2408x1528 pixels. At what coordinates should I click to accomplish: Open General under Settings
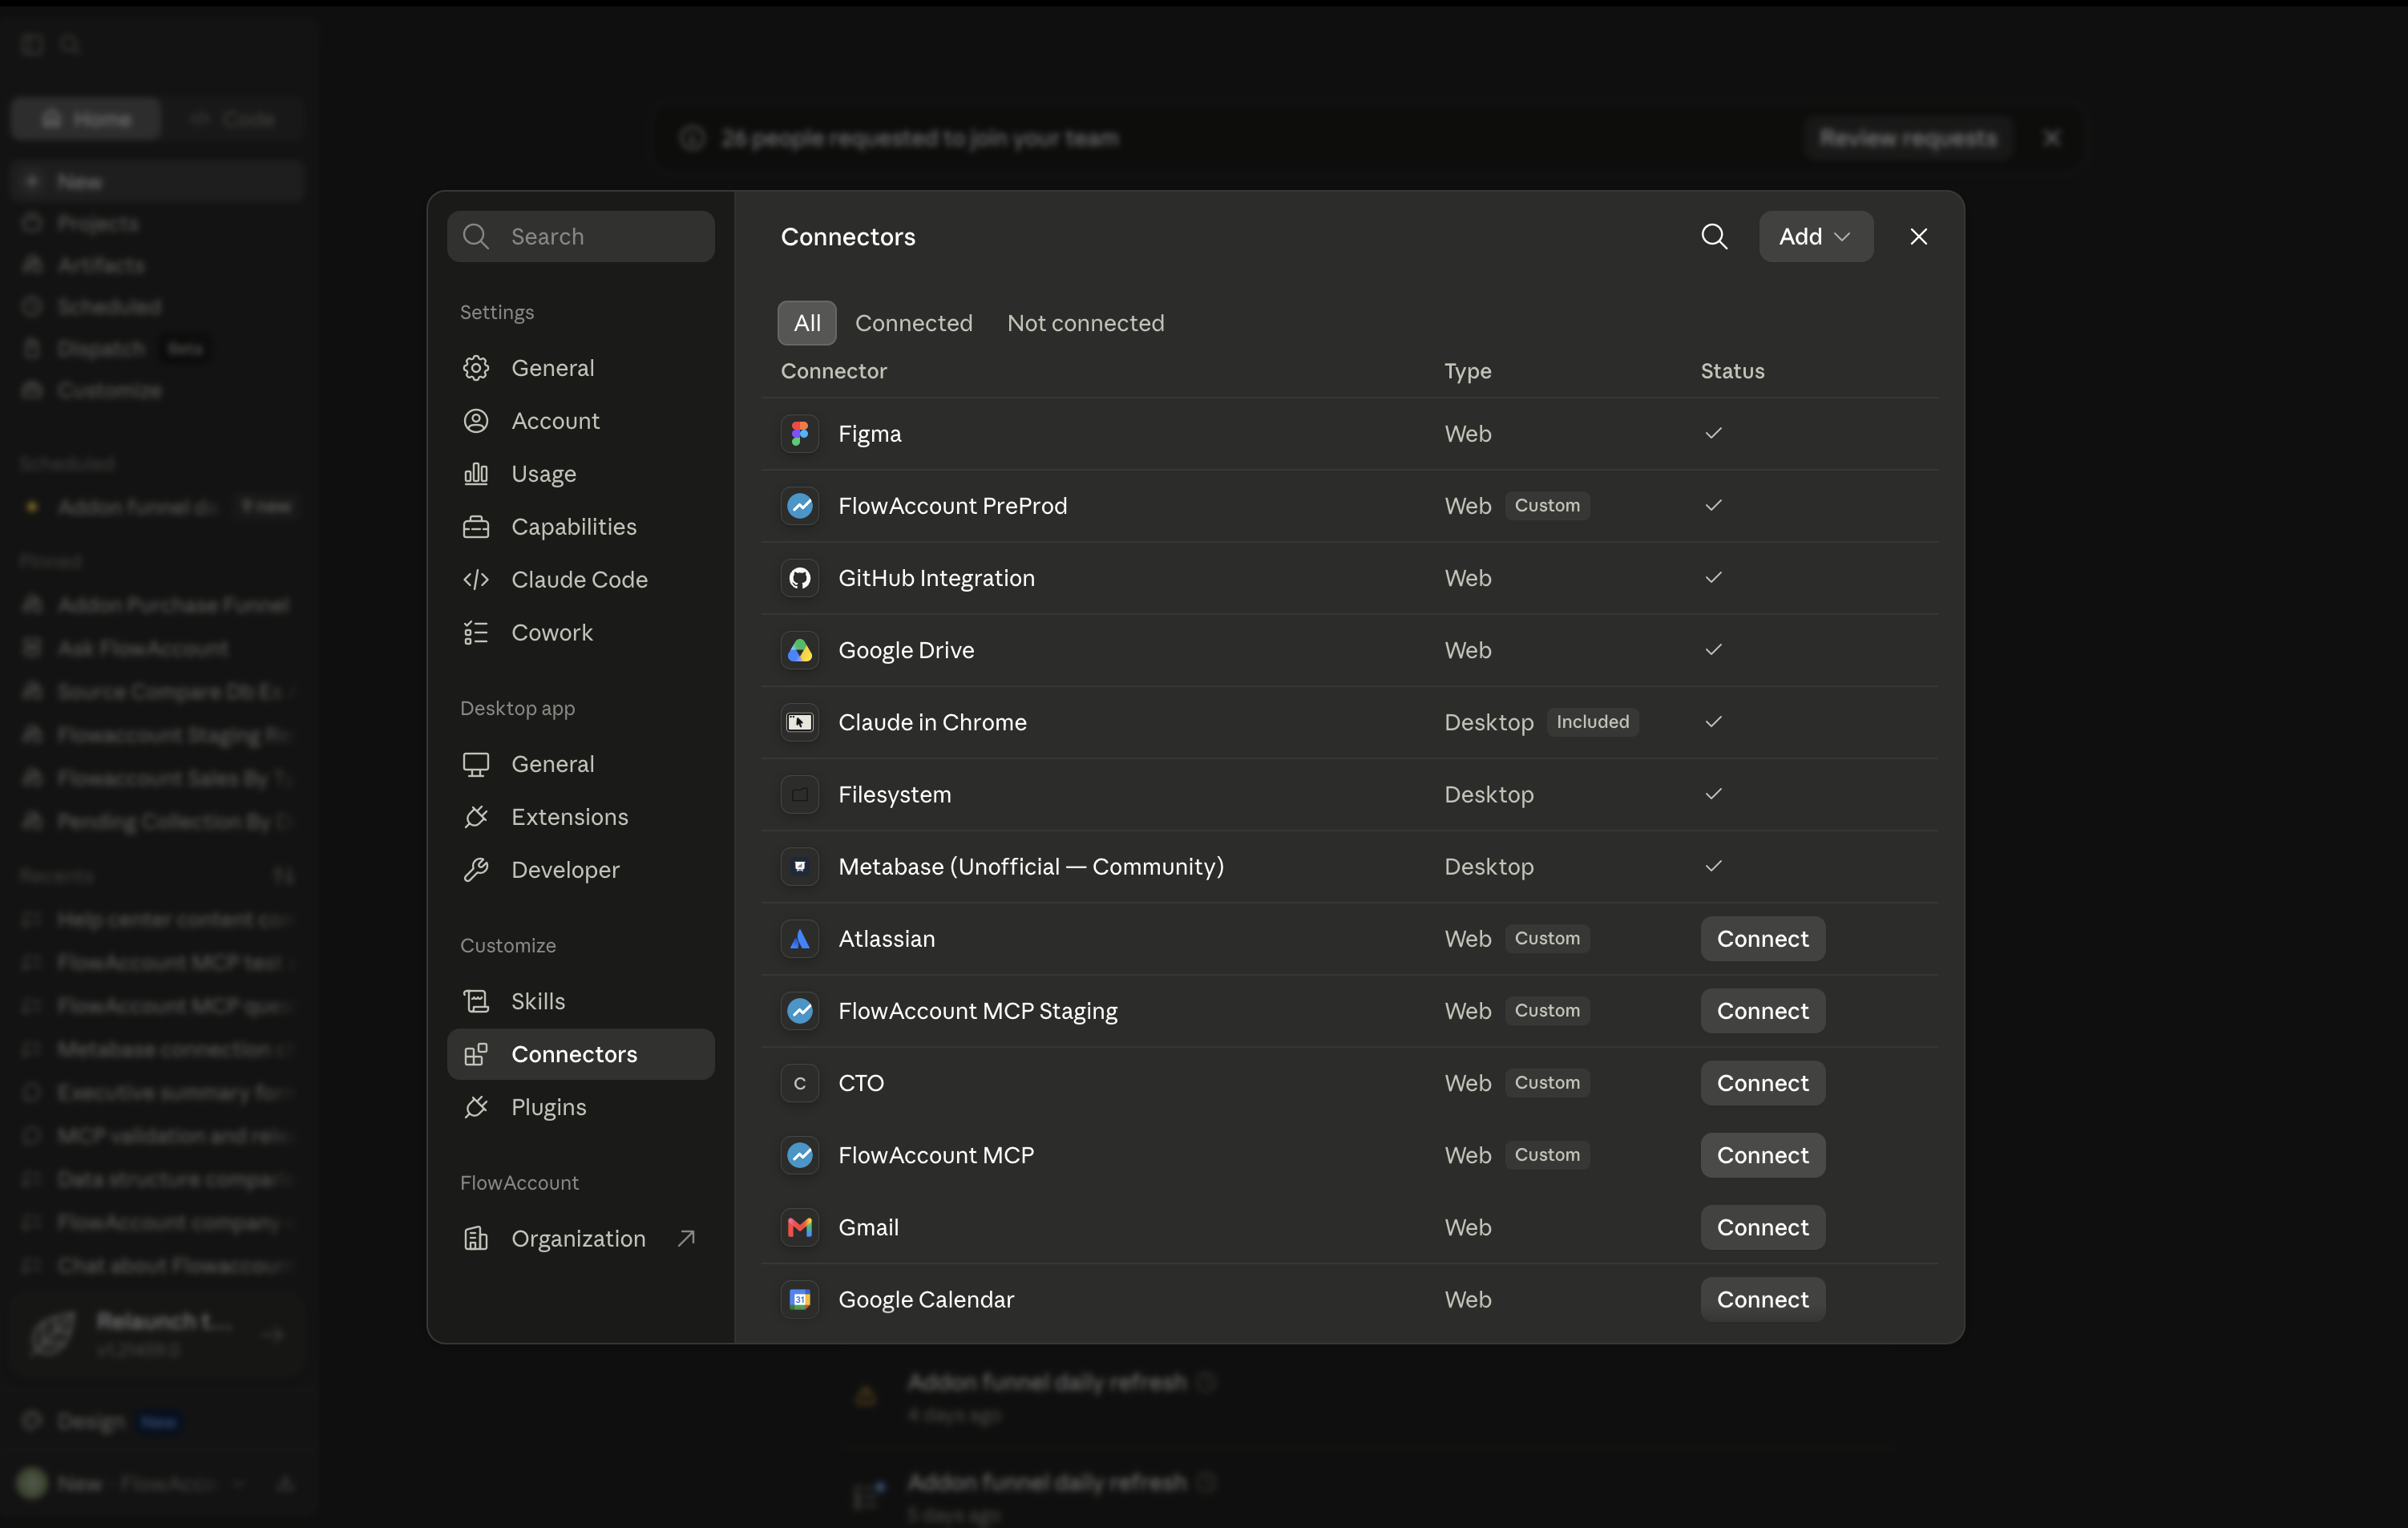[580, 368]
